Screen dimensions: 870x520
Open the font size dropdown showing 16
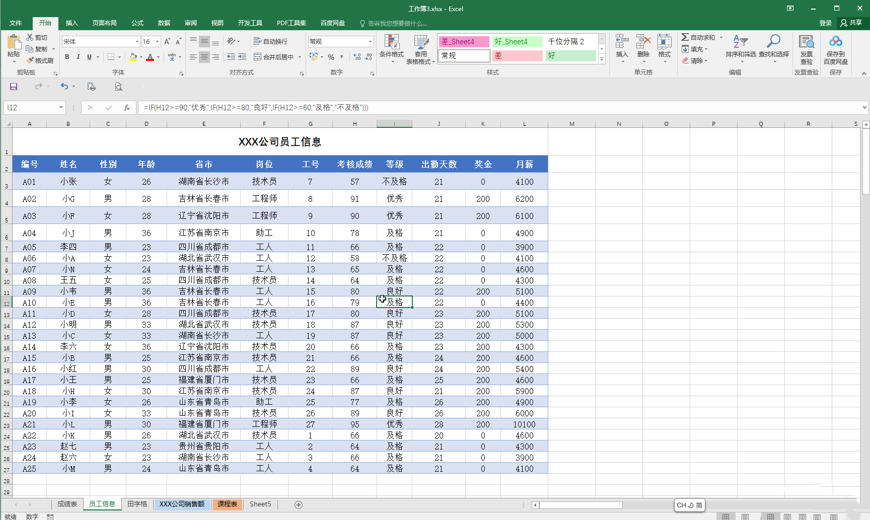pos(158,41)
